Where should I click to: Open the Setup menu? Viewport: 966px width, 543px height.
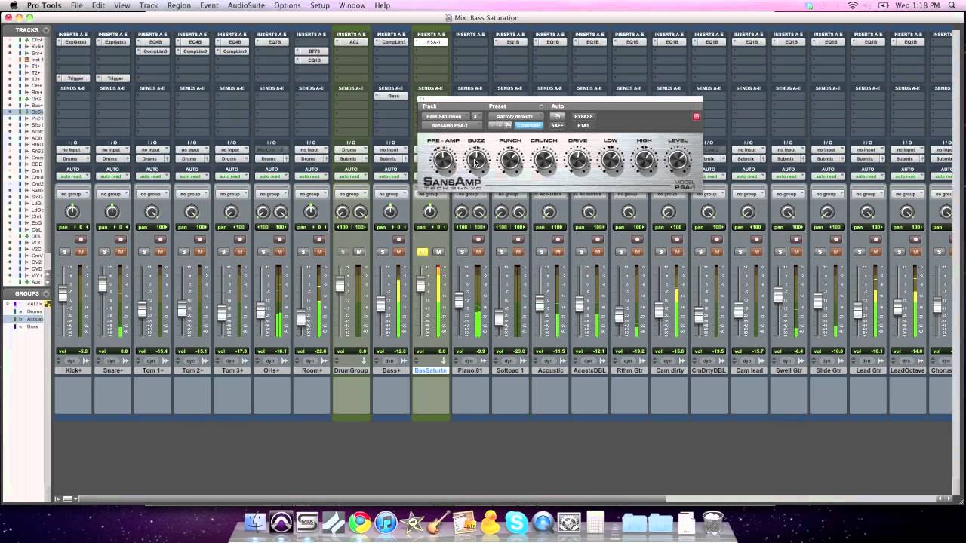[x=320, y=5]
